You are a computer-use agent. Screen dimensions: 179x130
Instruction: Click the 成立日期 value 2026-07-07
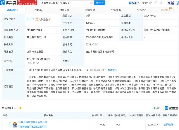click(x=150, y=16)
